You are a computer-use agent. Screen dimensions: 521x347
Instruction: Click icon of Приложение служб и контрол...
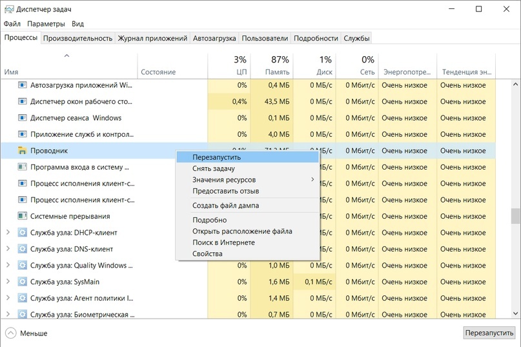pos(22,134)
